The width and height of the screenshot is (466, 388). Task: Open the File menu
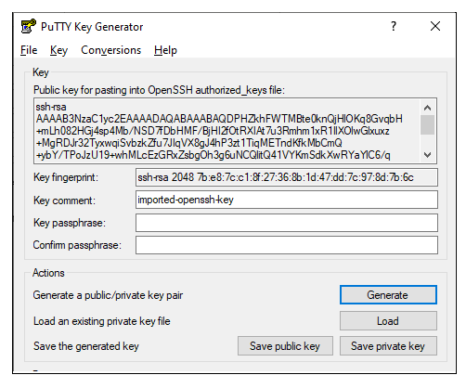(x=29, y=50)
